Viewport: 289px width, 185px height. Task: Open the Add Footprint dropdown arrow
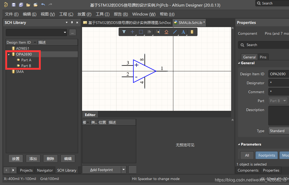[124, 170]
